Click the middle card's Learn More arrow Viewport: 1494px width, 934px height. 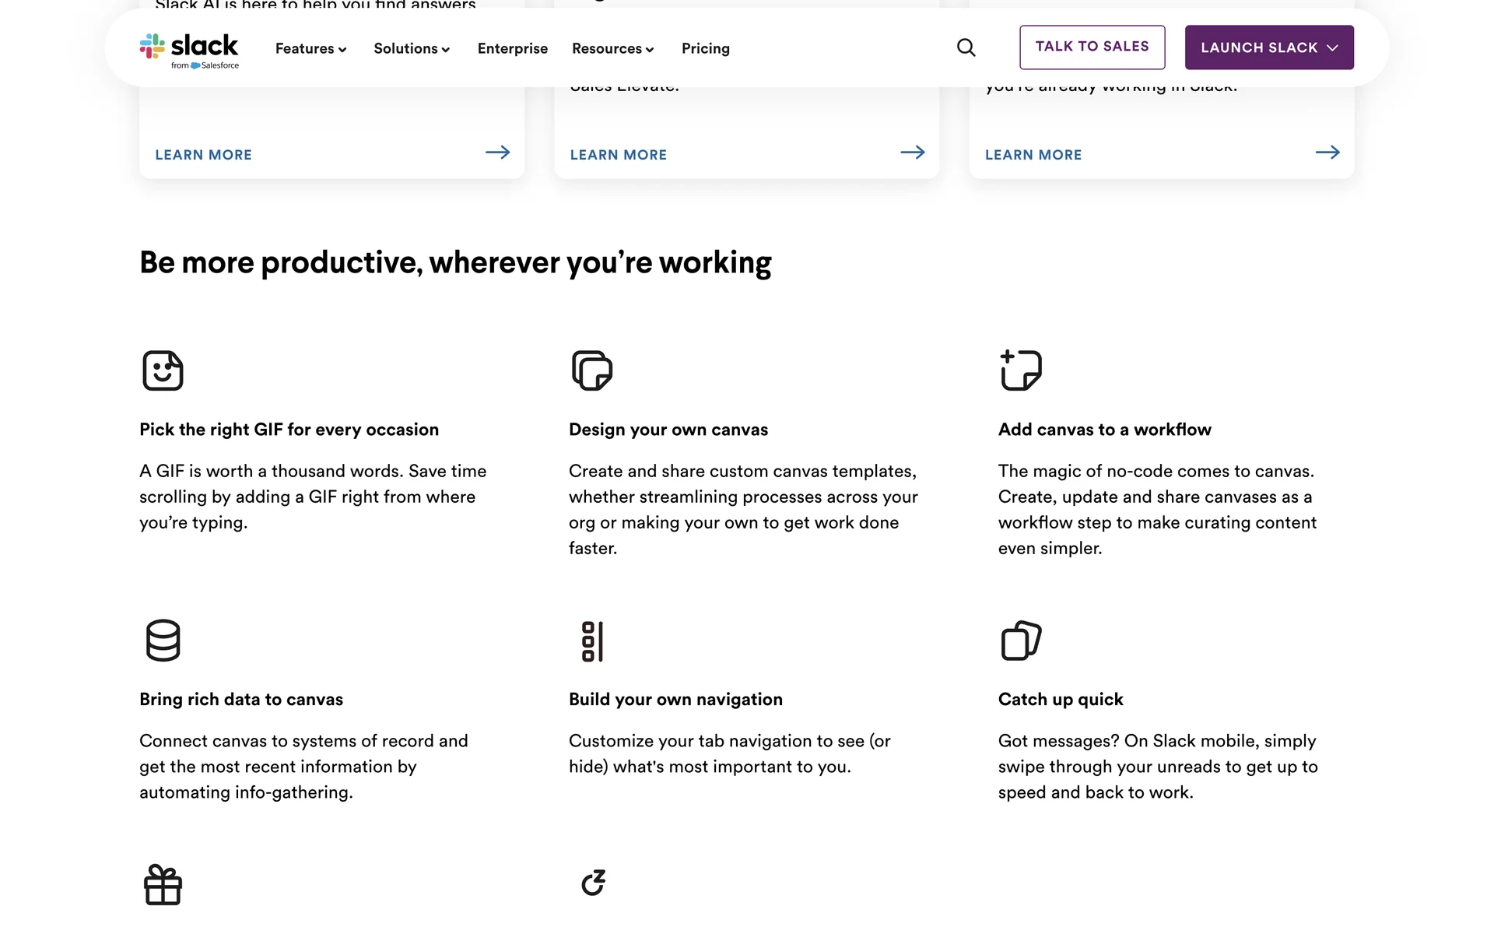coord(912,153)
